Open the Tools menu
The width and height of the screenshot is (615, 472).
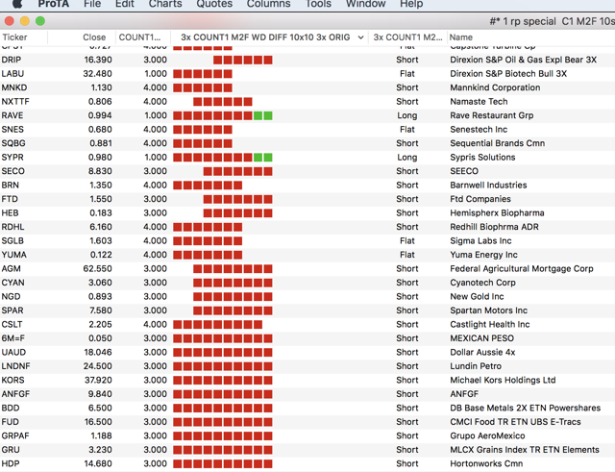click(318, 4)
